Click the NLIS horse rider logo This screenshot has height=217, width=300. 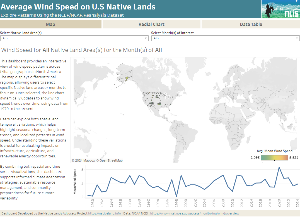point(280,9)
